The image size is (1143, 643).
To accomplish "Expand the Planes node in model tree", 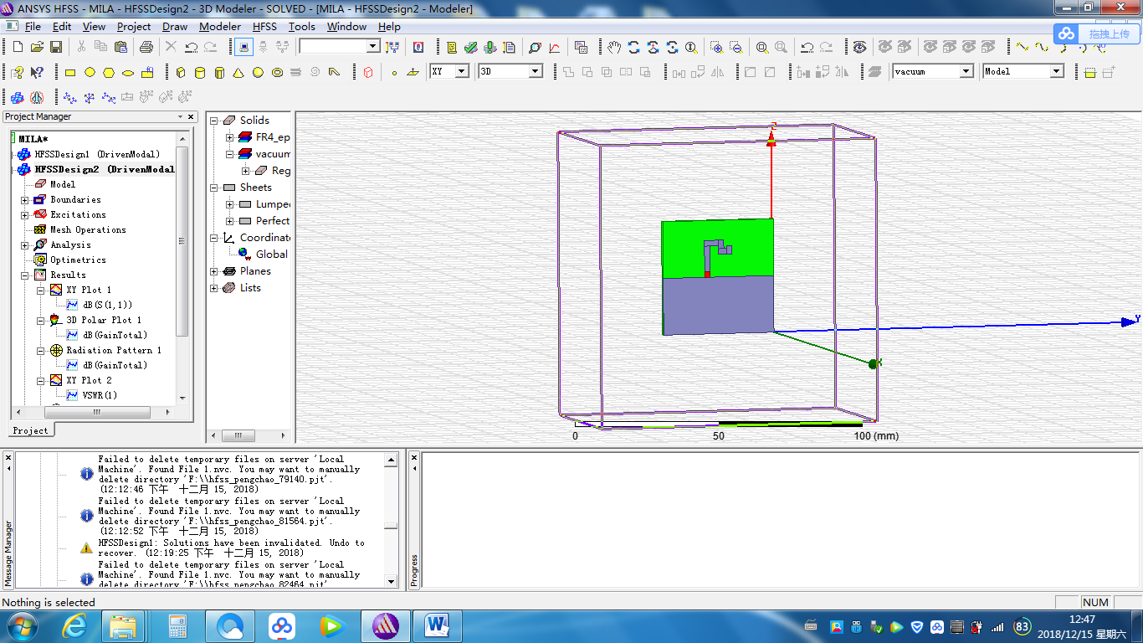I will 214,271.
